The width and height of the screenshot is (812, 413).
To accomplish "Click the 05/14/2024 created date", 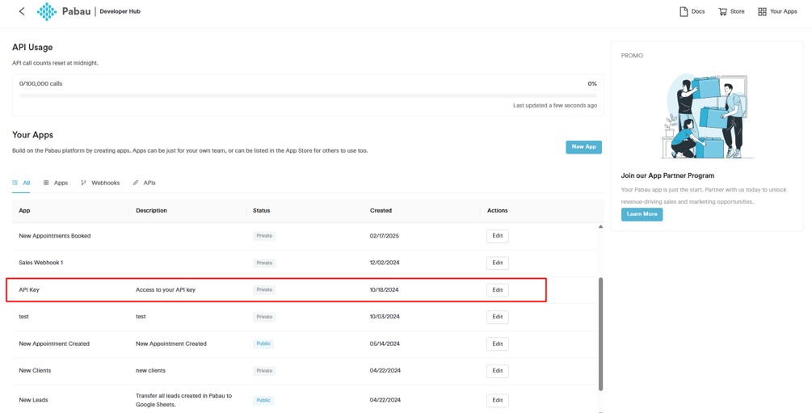I will coord(385,343).
